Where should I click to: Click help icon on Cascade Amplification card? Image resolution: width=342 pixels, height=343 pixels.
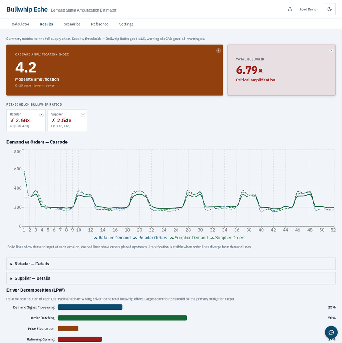pyautogui.click(x=218, y=51)
